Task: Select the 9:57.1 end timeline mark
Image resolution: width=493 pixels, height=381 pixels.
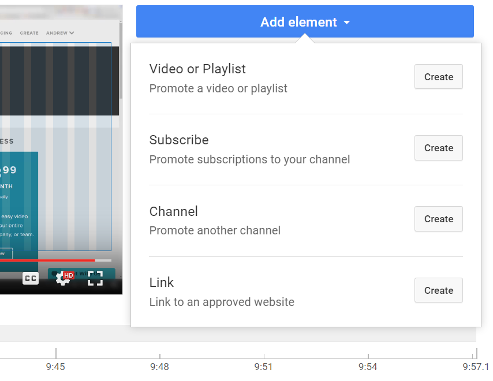Action: tap(476, 367)
